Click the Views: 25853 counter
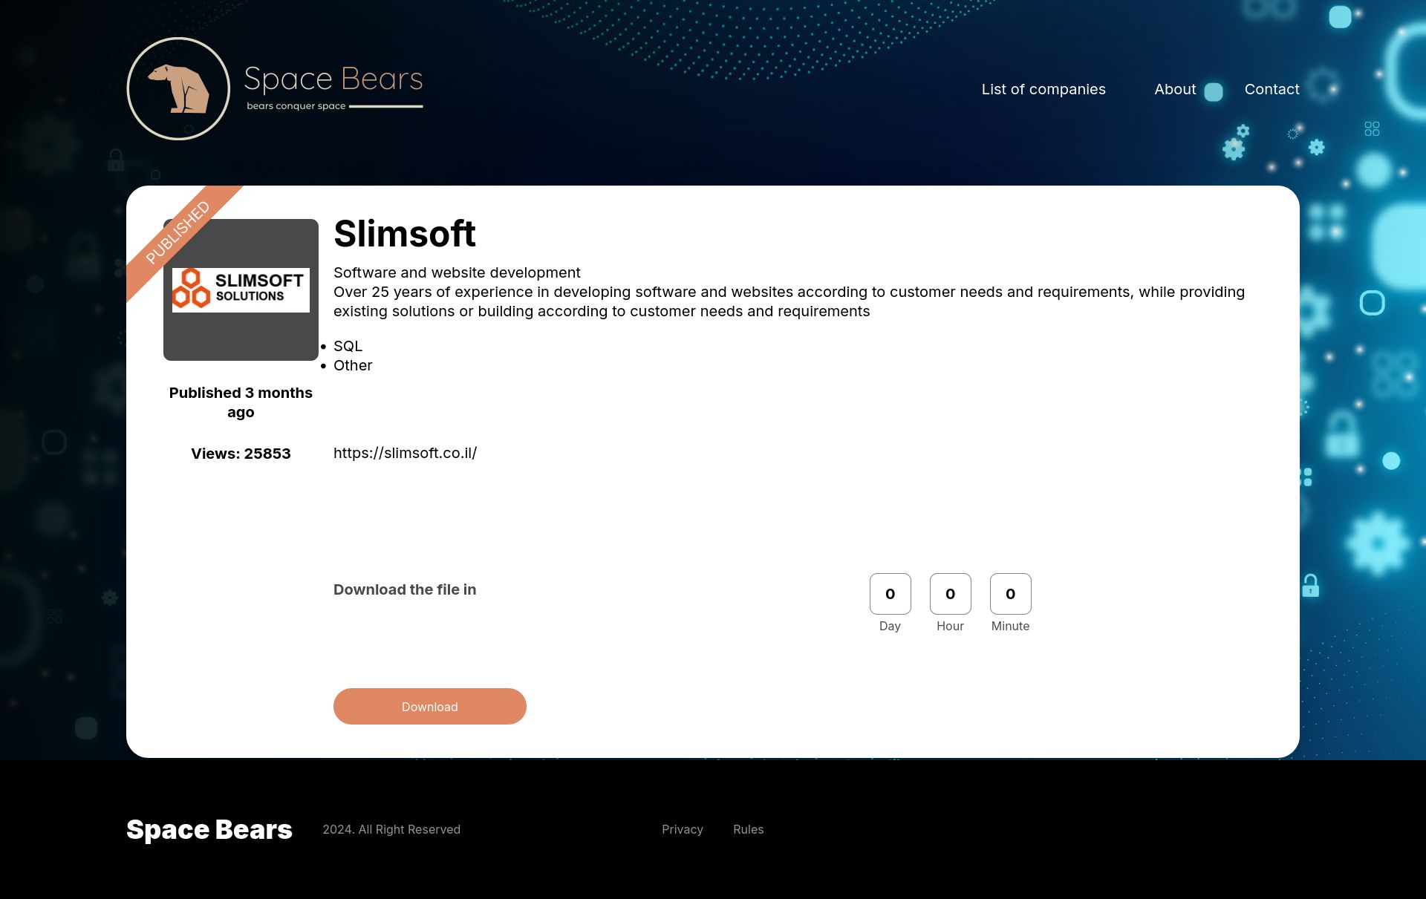1426x899 pixels. 241,454
